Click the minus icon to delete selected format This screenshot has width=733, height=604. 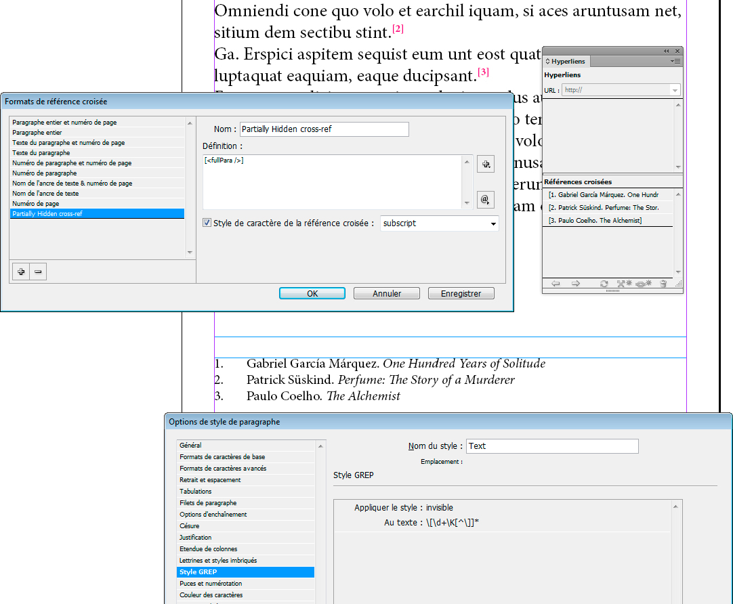(37, 271)
